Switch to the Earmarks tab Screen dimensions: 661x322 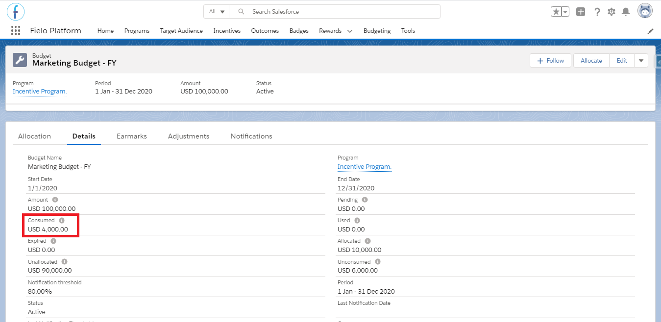point(132,136)
